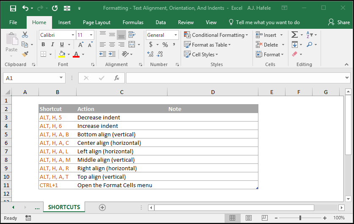Click the Insert Function fx icon

pyautogui.click(x=116, y=78)
